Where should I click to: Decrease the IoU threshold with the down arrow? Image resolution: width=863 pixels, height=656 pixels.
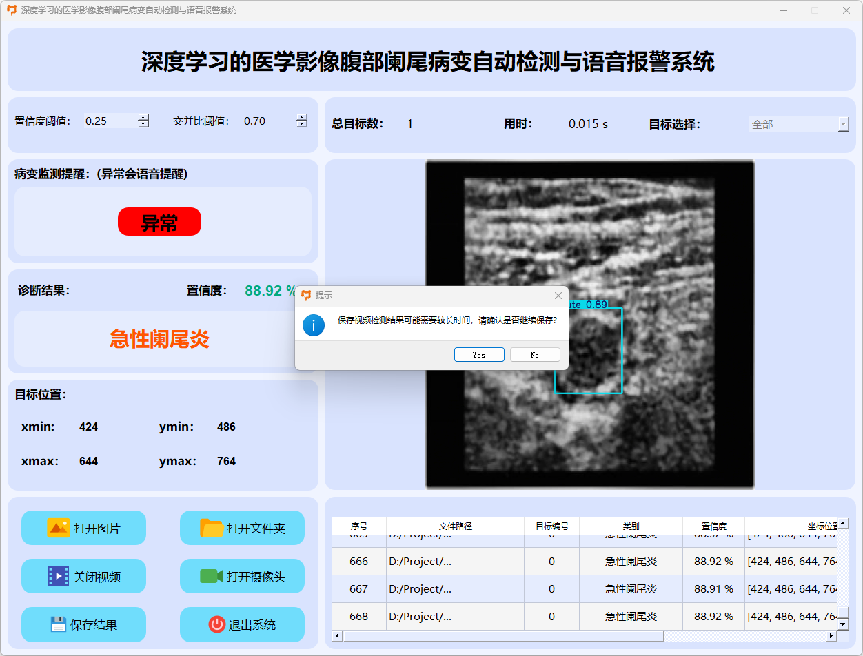pyautogui.click(x=302, y=125)
